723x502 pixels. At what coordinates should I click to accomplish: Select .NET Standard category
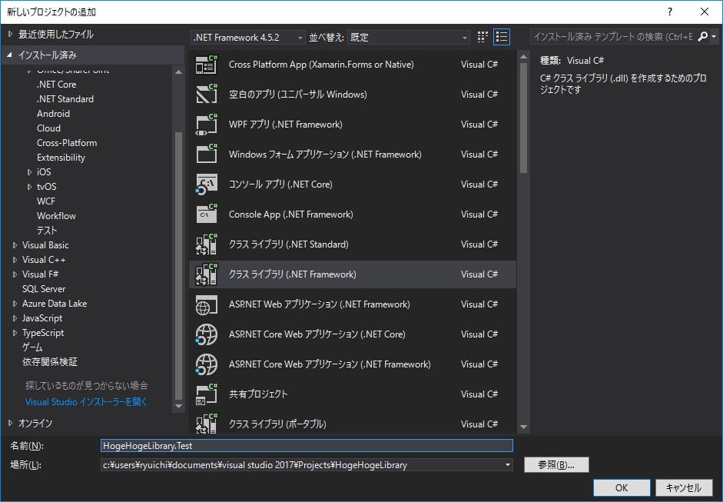[65, 99]
